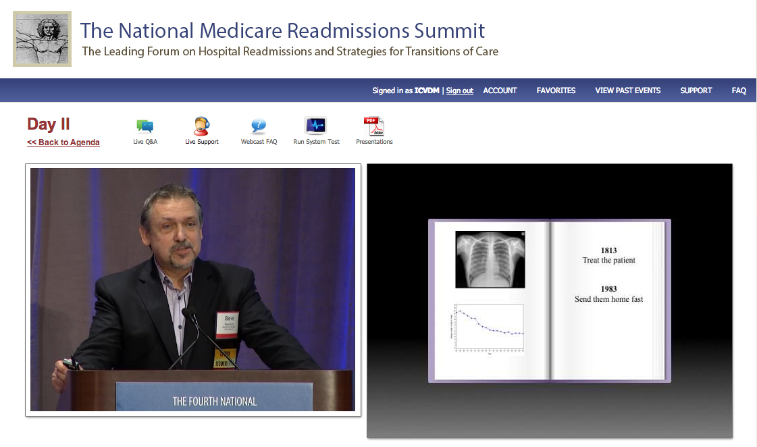The width and height of the screenshot is (757, 447).
Task: Click the Run System Test text label
Action: [x=316, y=141]
